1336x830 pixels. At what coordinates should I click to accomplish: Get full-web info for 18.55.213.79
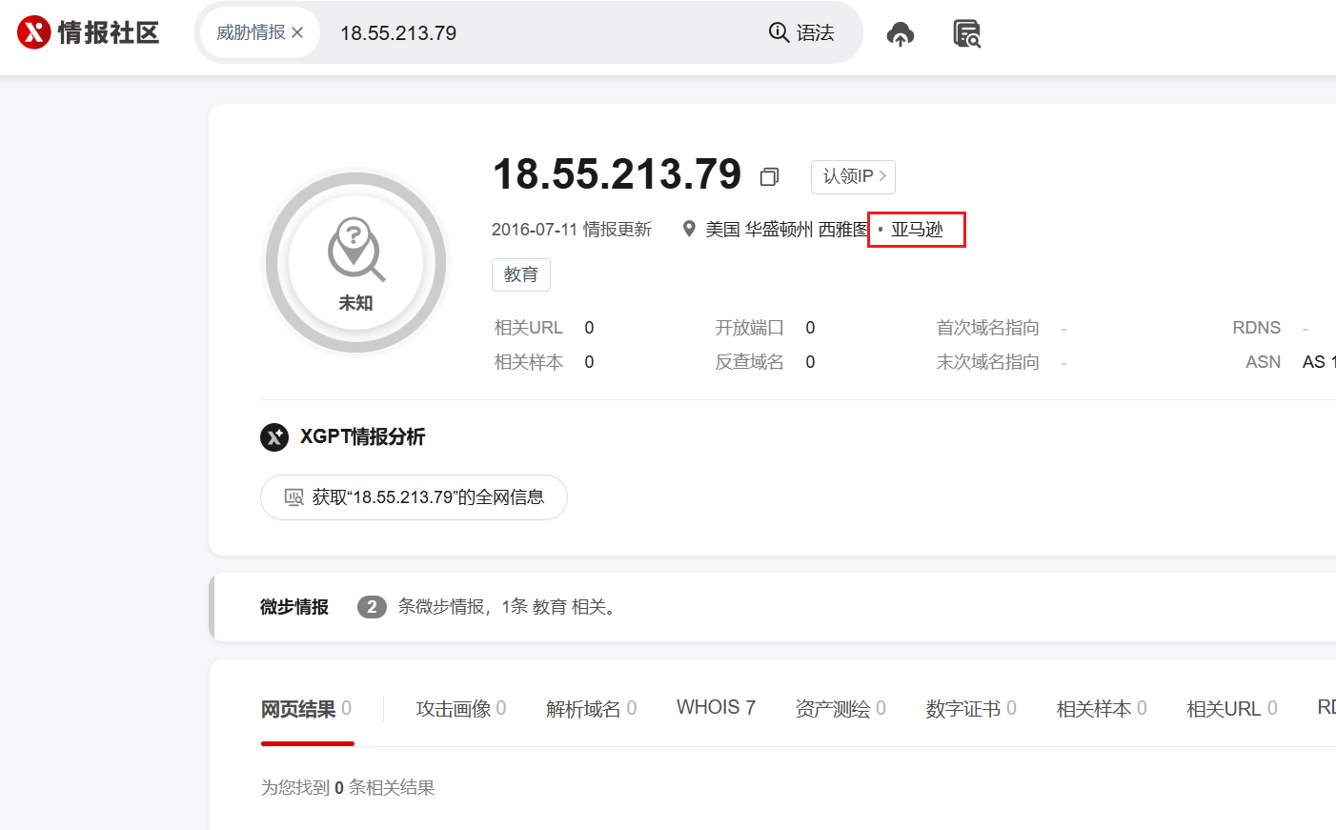[x=414, y=497]
